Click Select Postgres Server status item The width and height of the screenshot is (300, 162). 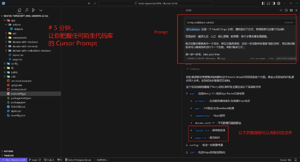coord(78,160)
